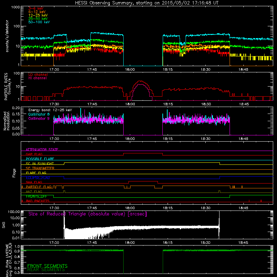The image size is (277, 277).
Task: Click the Collimator 8 legend label
Action: [x=39, y=114]
